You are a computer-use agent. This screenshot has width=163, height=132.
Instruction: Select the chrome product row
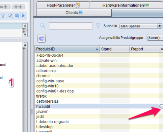(99, 76)
